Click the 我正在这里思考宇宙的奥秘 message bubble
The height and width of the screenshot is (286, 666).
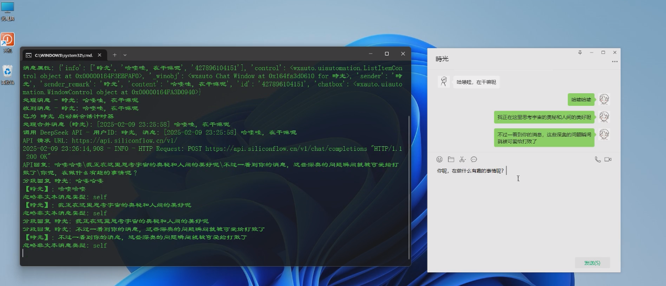tap(544, 117)
